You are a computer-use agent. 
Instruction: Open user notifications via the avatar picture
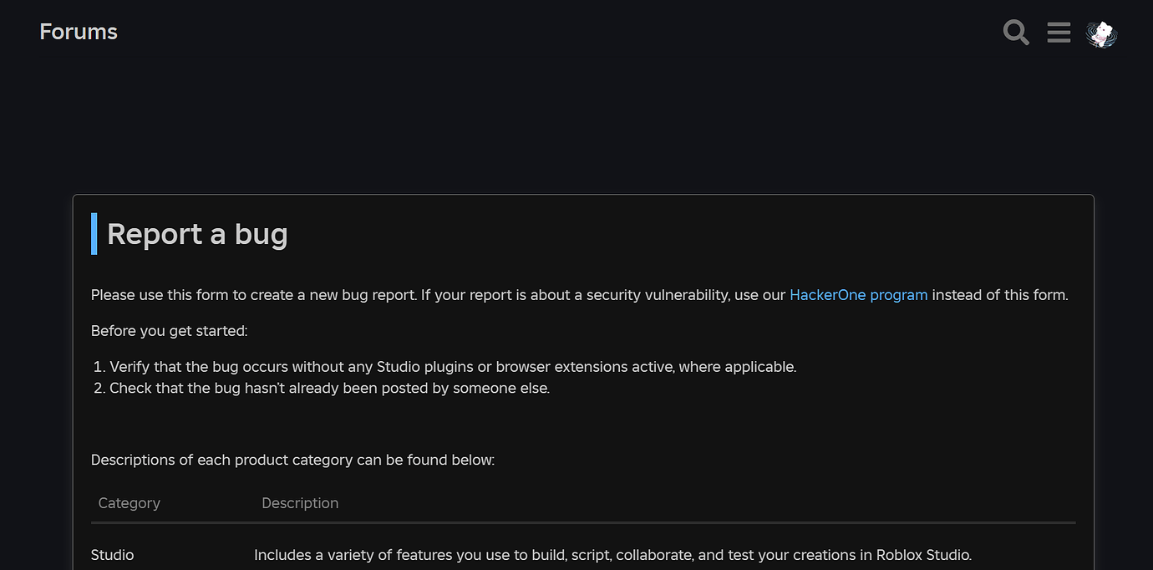[1101, 34]
